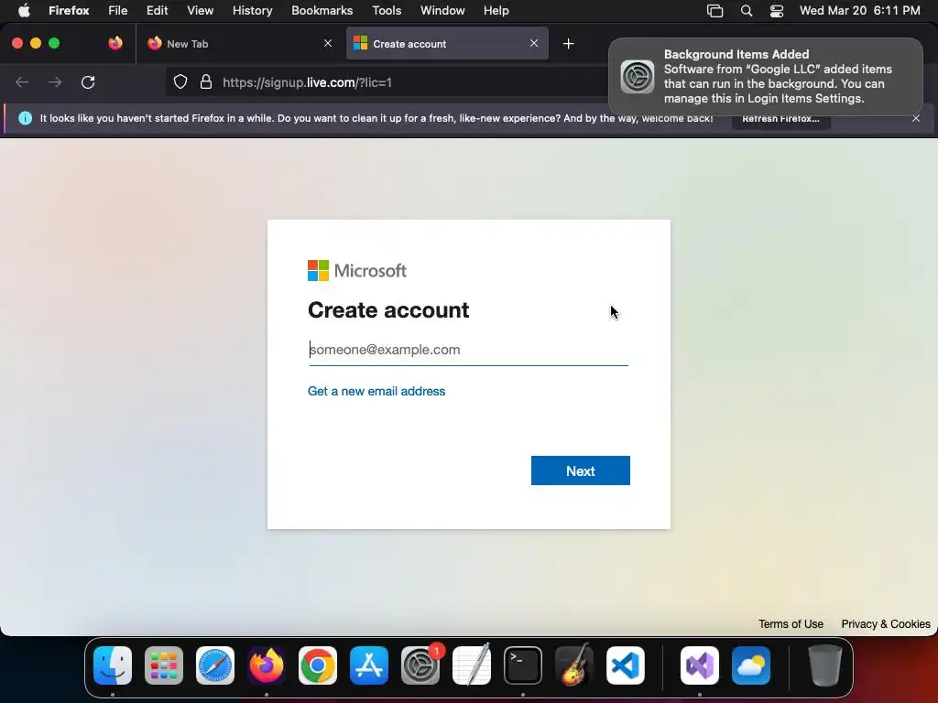Screen dimensions: 938x703
Task: Open the Window menu
Action: [x=442, y=10]
